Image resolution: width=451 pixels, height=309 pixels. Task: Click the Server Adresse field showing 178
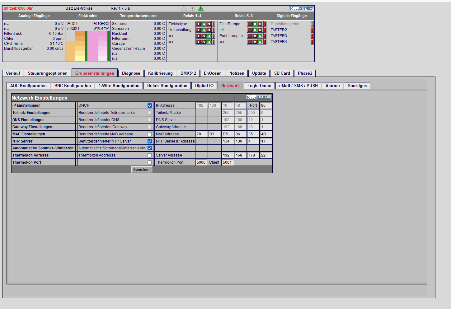pyautogui.click(x=253, y=155)
